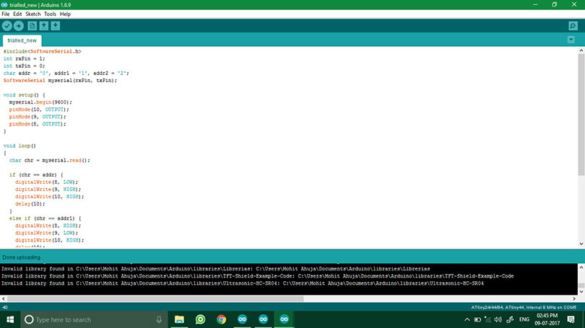The image size is (585, 328).
Task: Expand the tab options dropdown arrow
Action: [x=571, y=40]
